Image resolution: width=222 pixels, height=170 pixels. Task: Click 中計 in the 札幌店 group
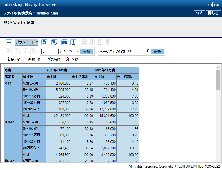(34, 154)
